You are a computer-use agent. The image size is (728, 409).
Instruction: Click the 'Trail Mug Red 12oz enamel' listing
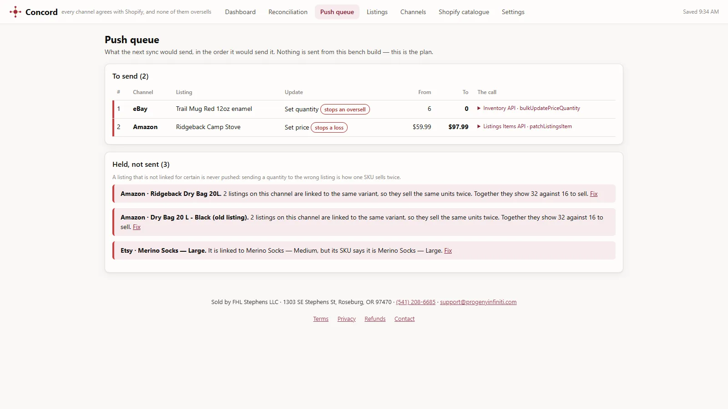214,109
